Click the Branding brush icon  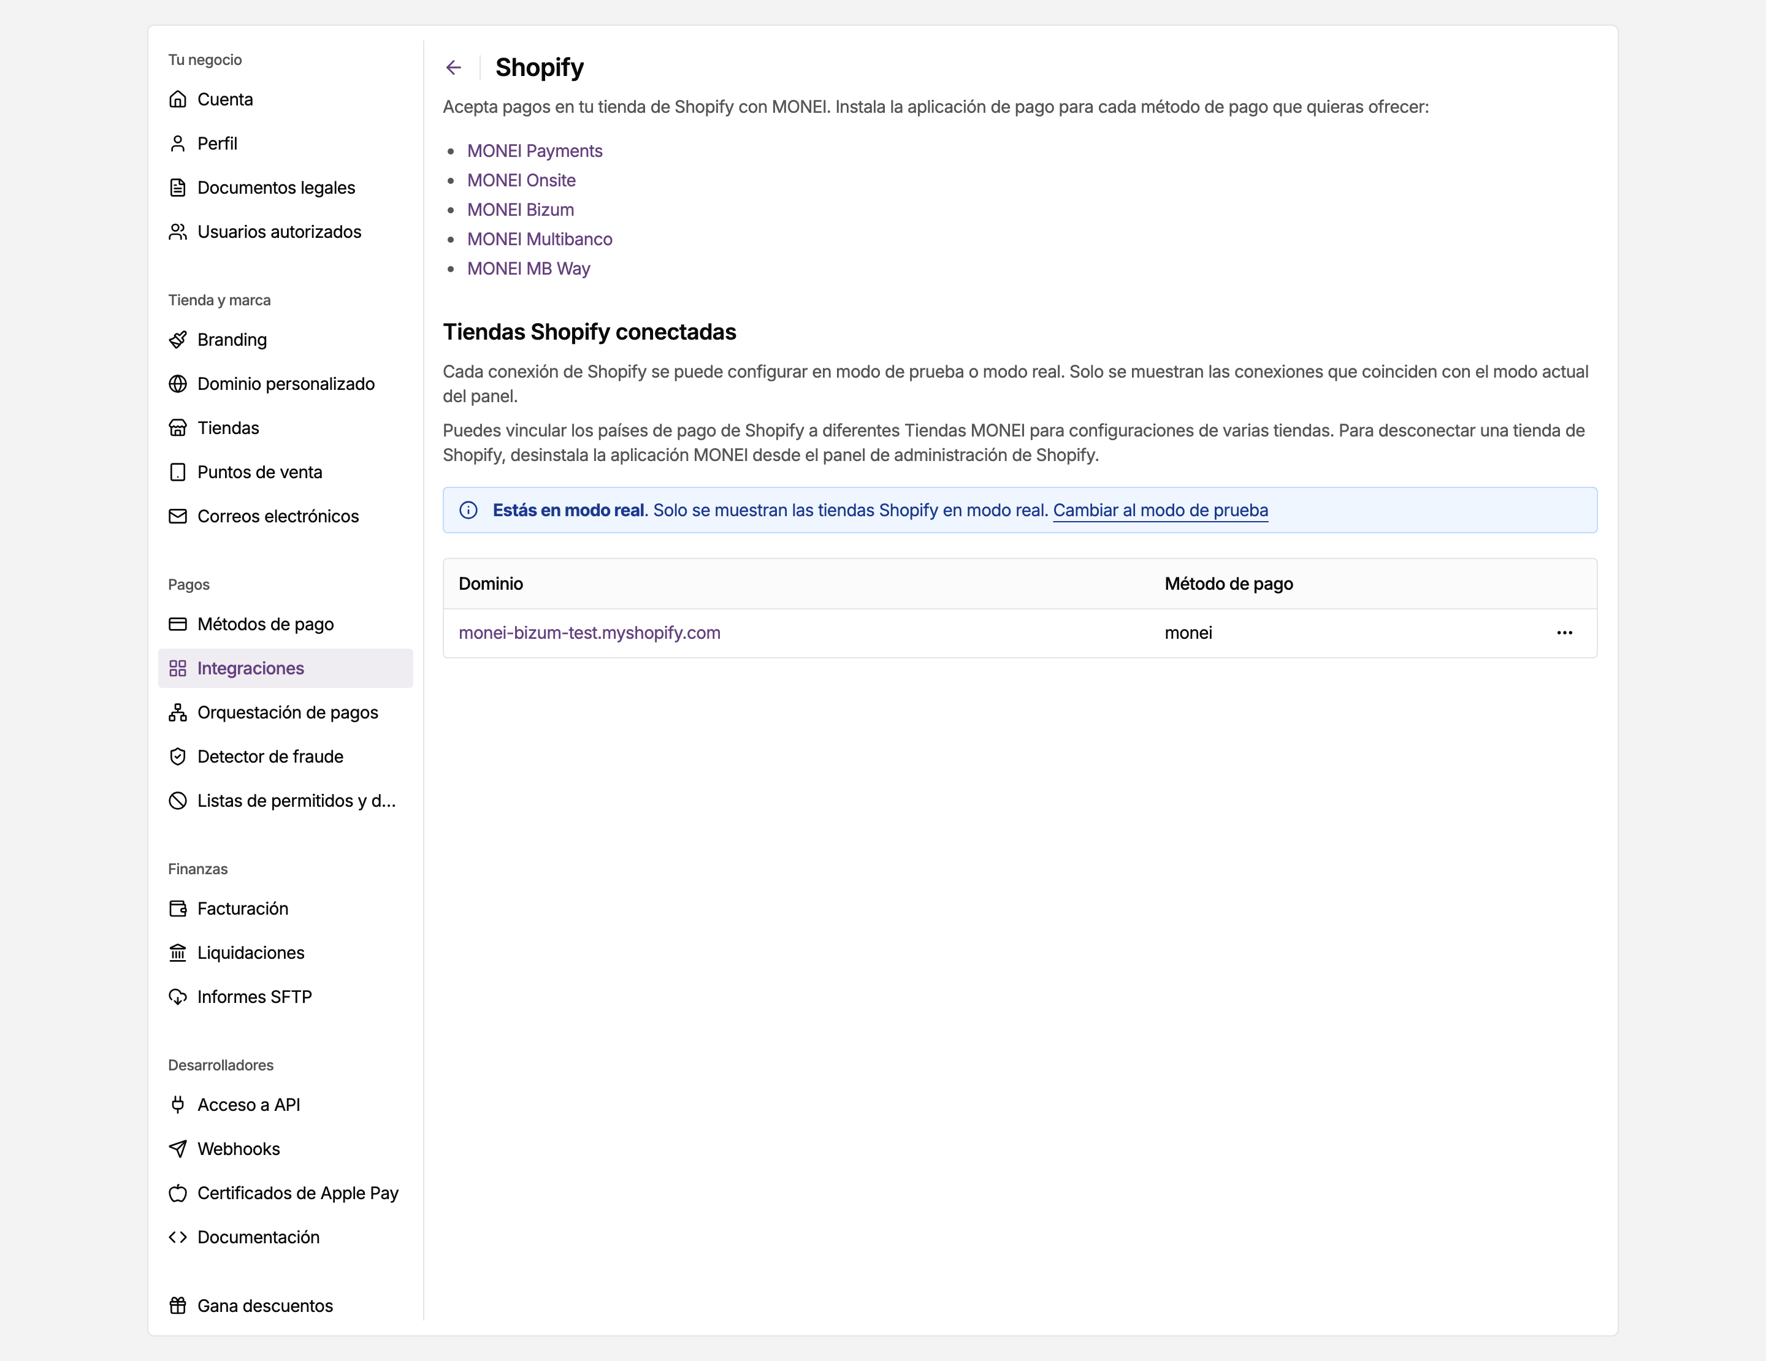(x=178, y=340)
